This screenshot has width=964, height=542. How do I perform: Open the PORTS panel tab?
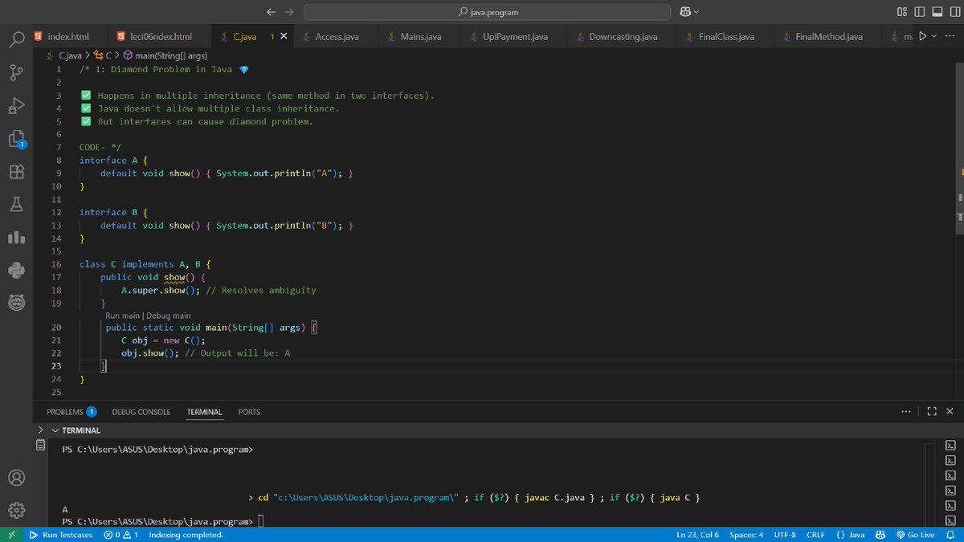249,412
